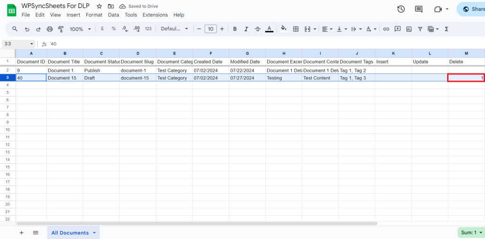Toggle italic formatting
Screen dimensions: 485x239
click(246, 29)
